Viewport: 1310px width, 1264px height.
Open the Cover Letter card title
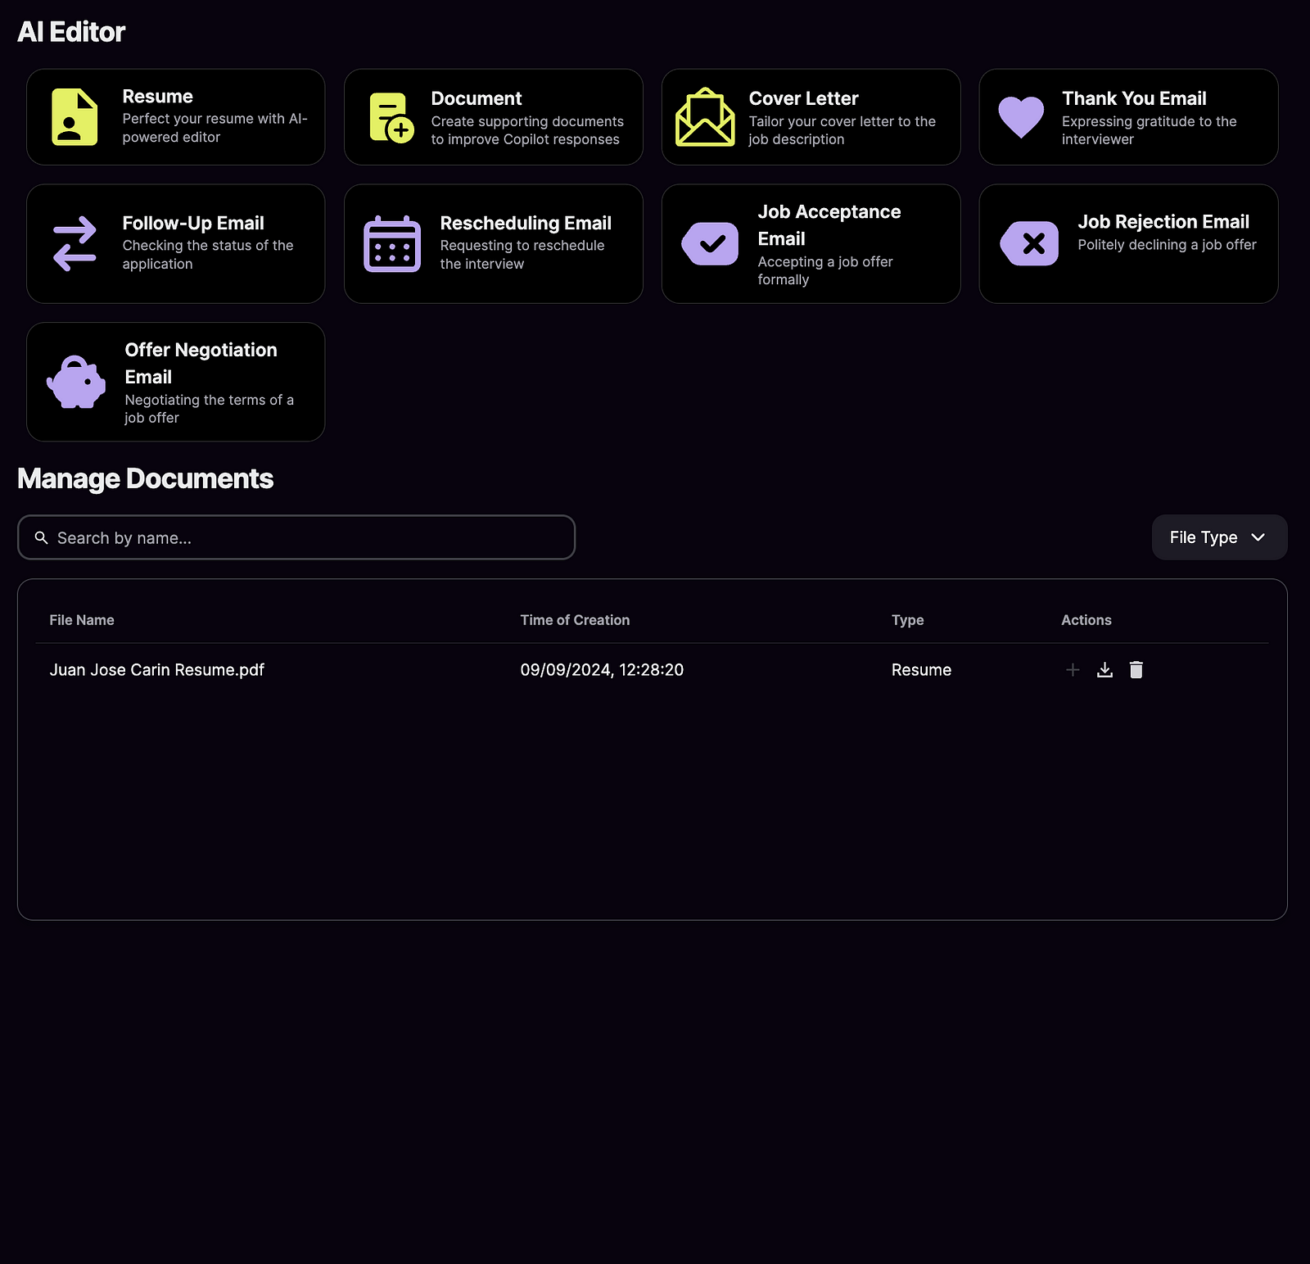pos(803,98)
